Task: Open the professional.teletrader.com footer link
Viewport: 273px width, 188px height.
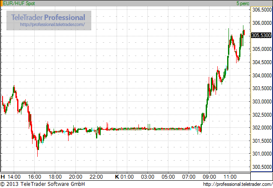Action: [238, 184]
